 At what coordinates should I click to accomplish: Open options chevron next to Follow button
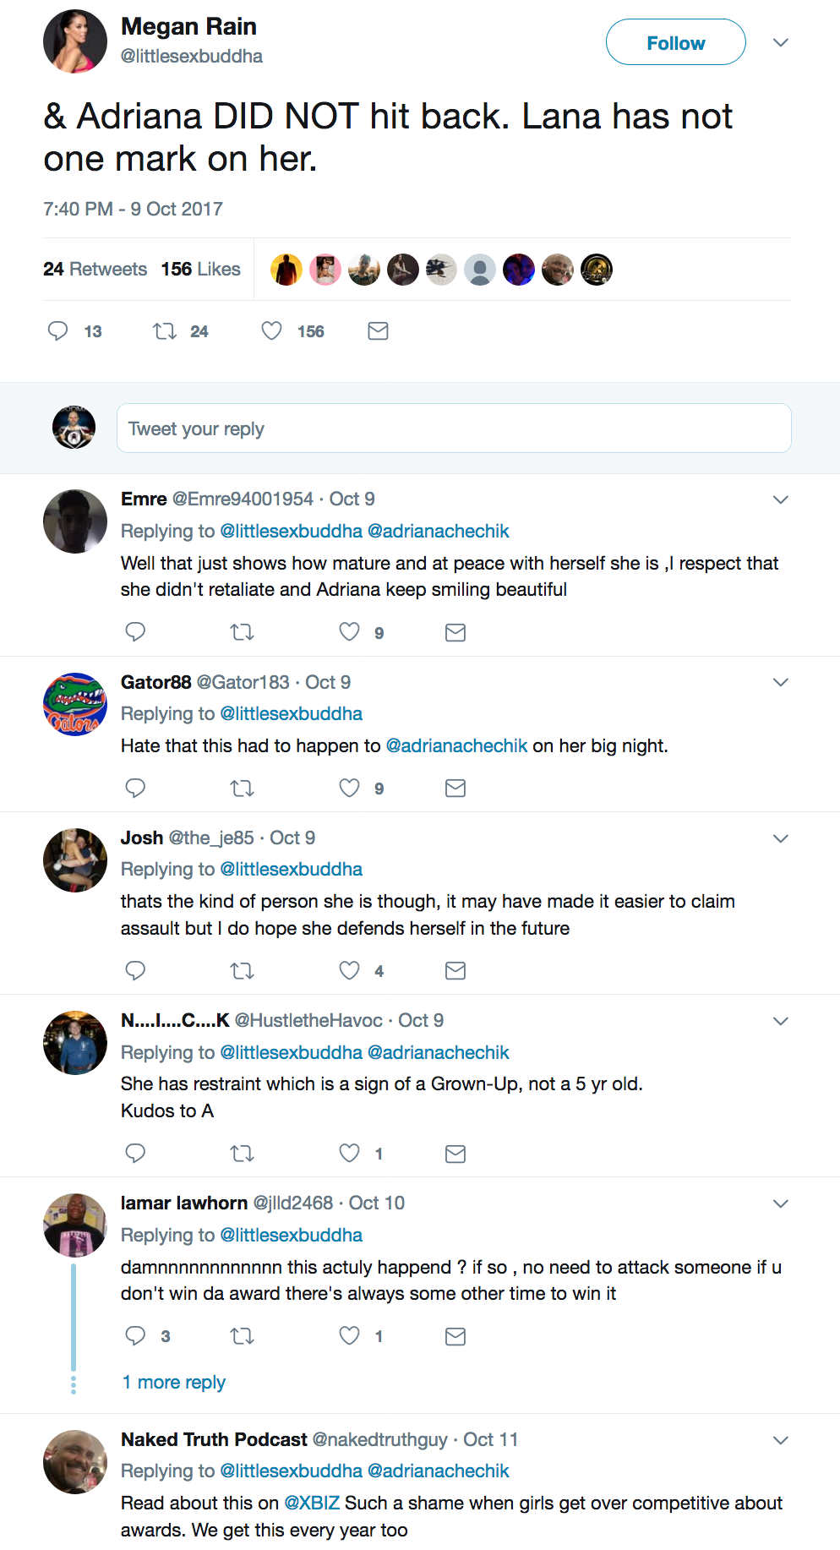pyautogui.click(x=781, y=42)
